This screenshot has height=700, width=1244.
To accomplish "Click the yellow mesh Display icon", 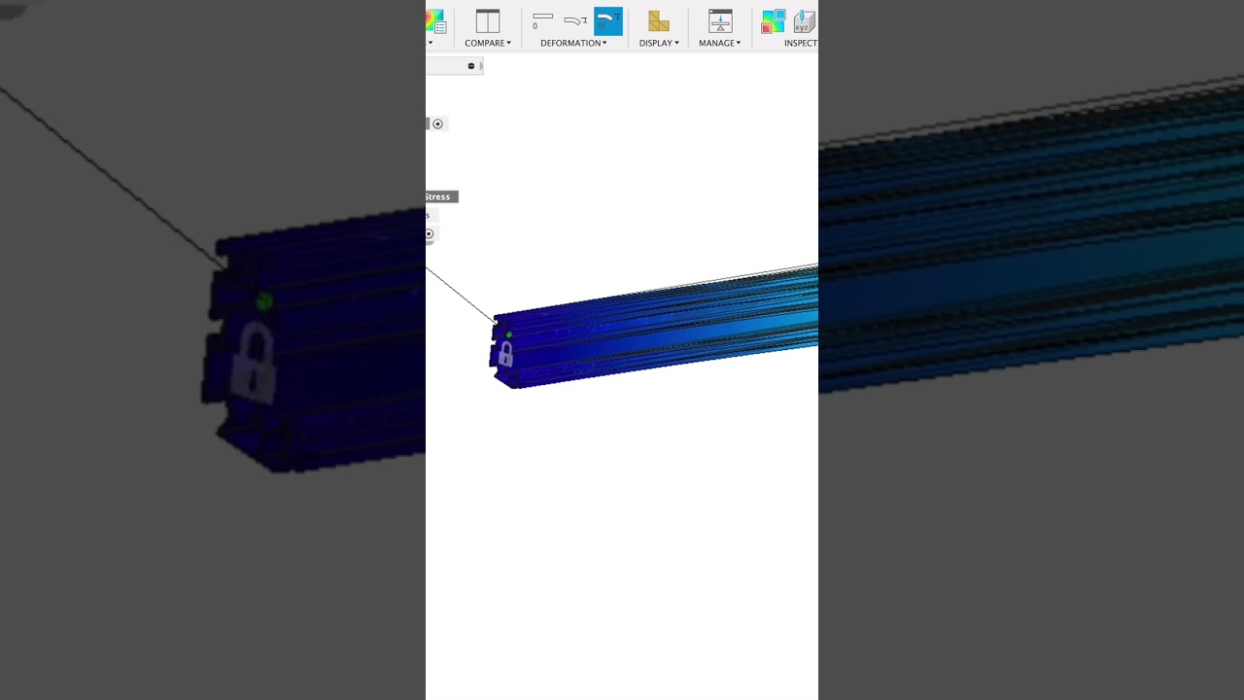I will pos(659,21).
